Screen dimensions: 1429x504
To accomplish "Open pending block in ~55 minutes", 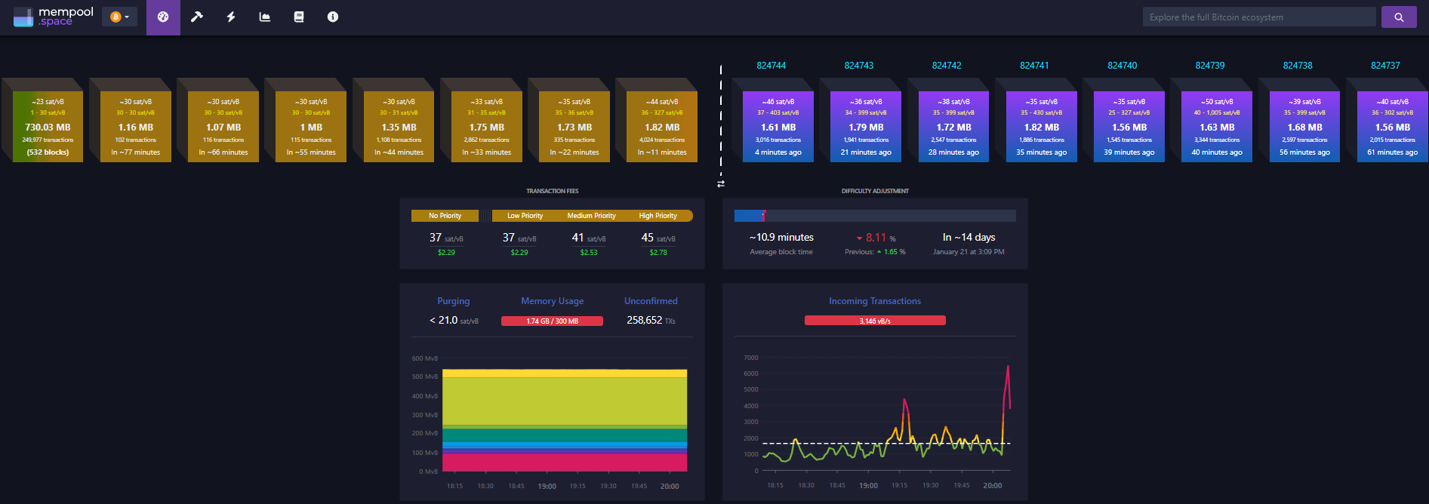I will point(311,127).
